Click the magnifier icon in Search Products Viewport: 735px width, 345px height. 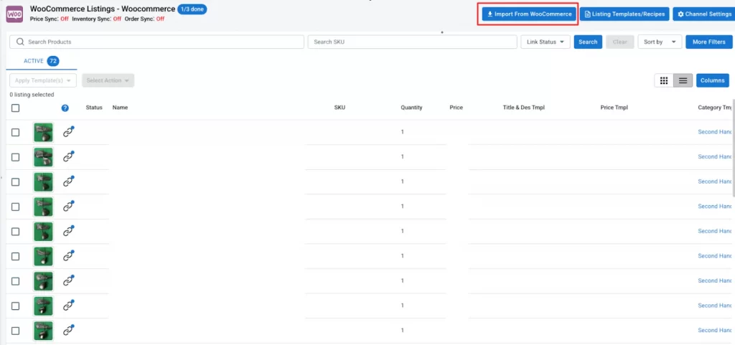(x=20, y=42)
